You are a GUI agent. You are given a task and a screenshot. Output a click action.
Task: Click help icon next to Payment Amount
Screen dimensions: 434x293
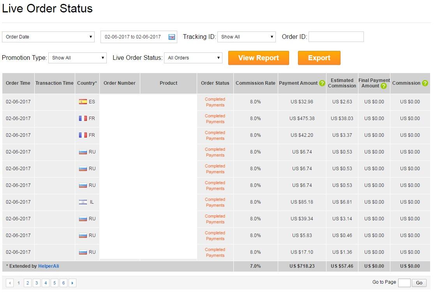(322, 83)
